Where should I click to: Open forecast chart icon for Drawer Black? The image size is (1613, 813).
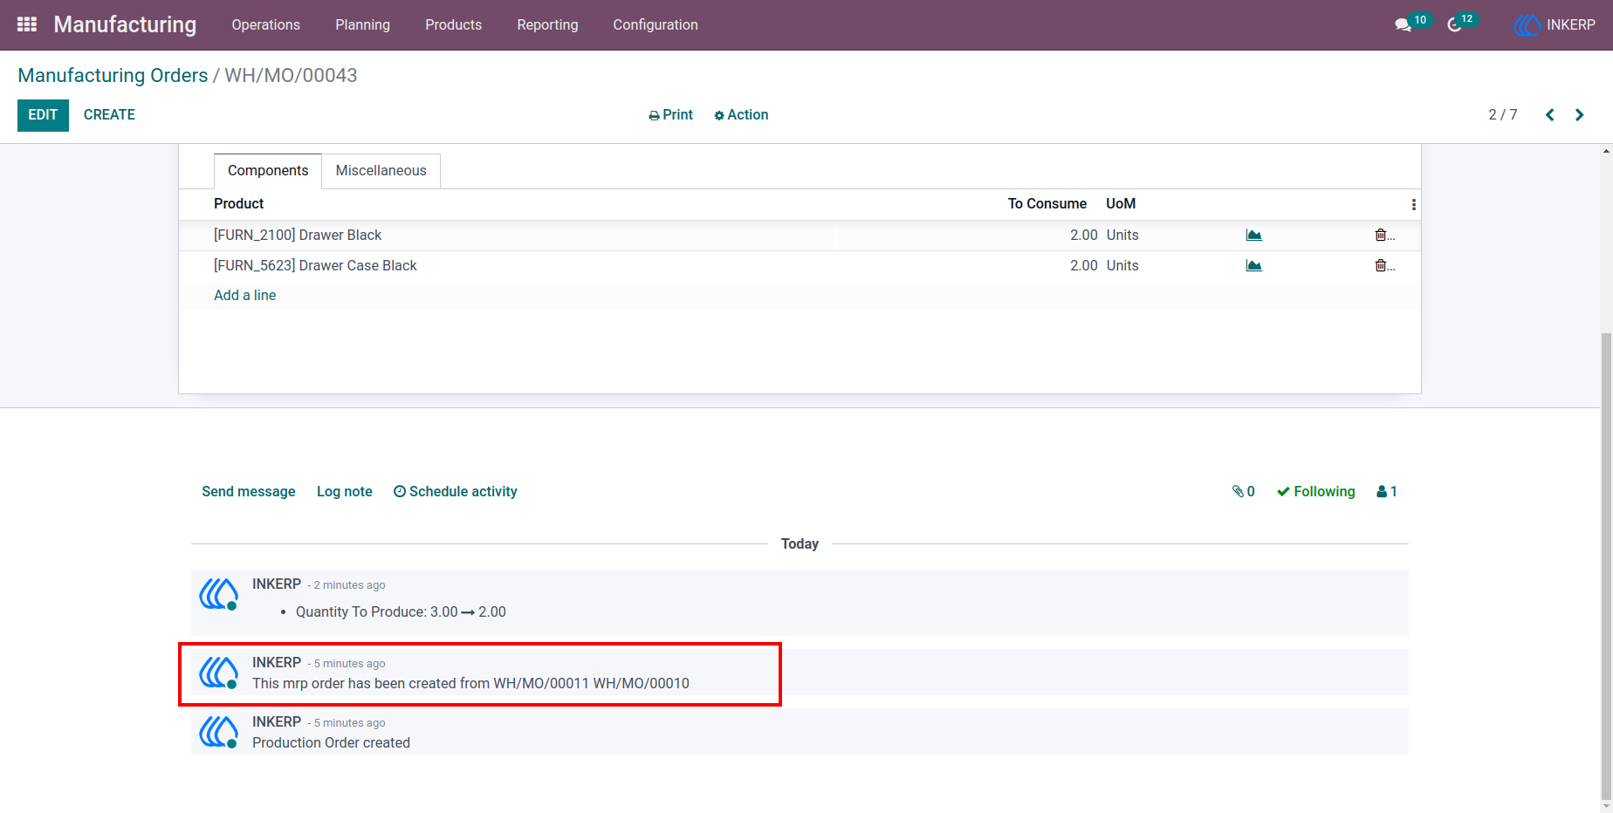(1254, 235)
